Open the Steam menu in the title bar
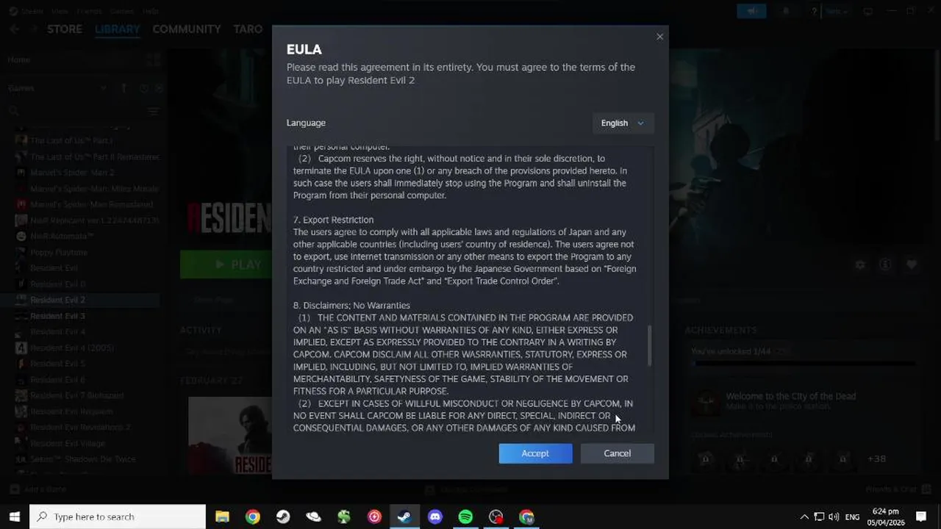The height and width of the screenshot is (529, 941). click(x=32, y=11)
